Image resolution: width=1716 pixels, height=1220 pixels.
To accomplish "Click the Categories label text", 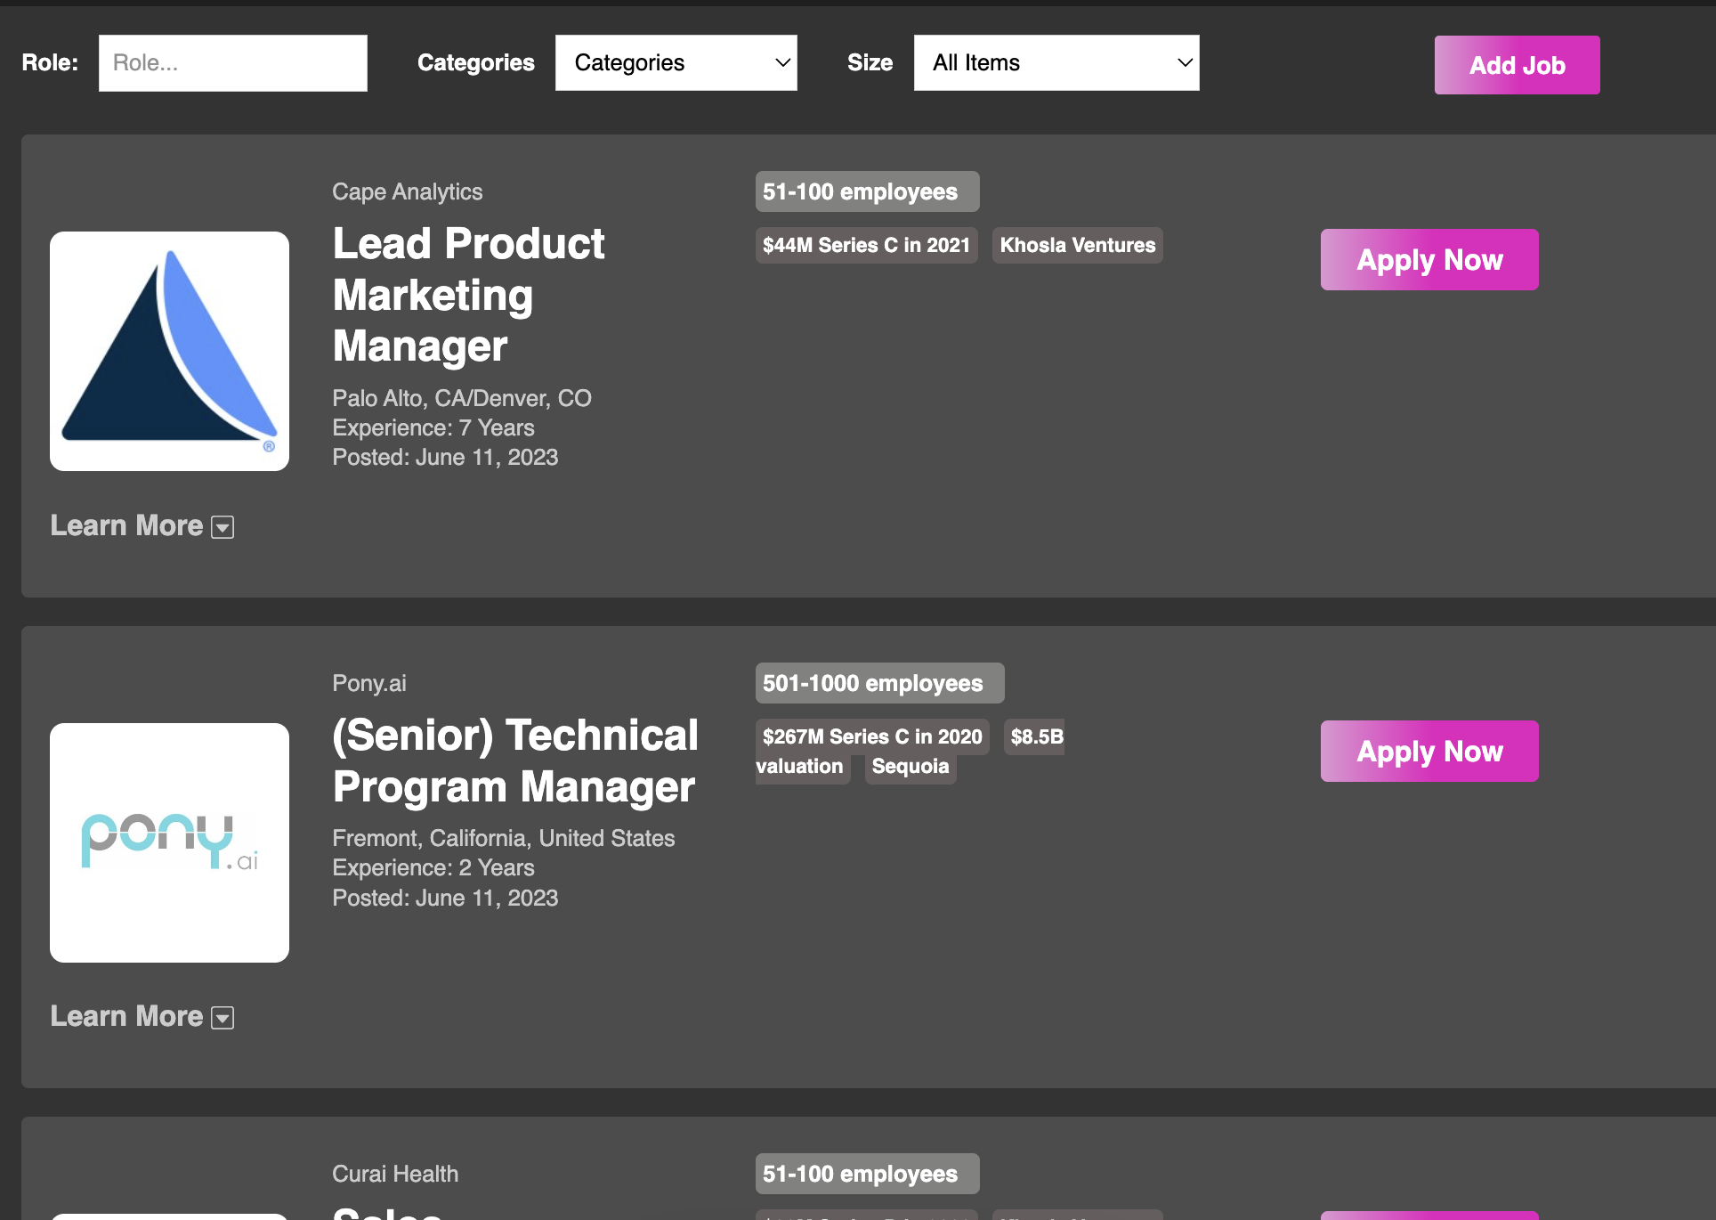I will [476, 62].
